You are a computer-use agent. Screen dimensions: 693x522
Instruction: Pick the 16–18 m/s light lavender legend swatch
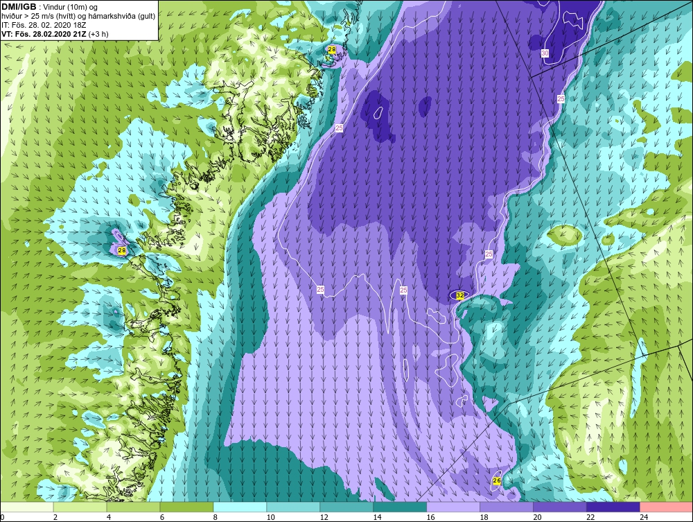click(x=453, y=507)
